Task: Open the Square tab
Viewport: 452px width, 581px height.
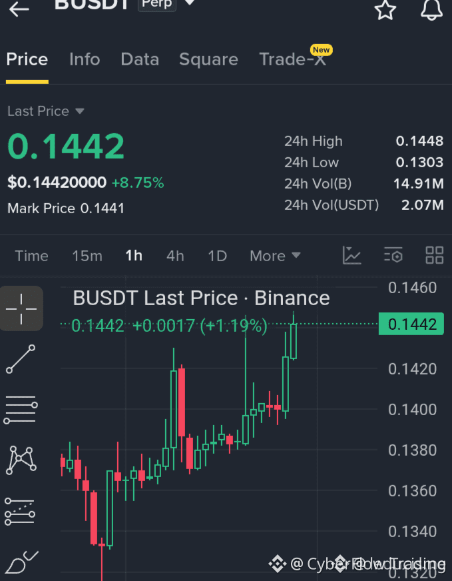Action: click(208, 59)
